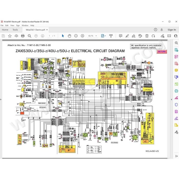Open the zoom percentage dropdown
The height and width of the screenshot is (179, 179).
(96, 36)
